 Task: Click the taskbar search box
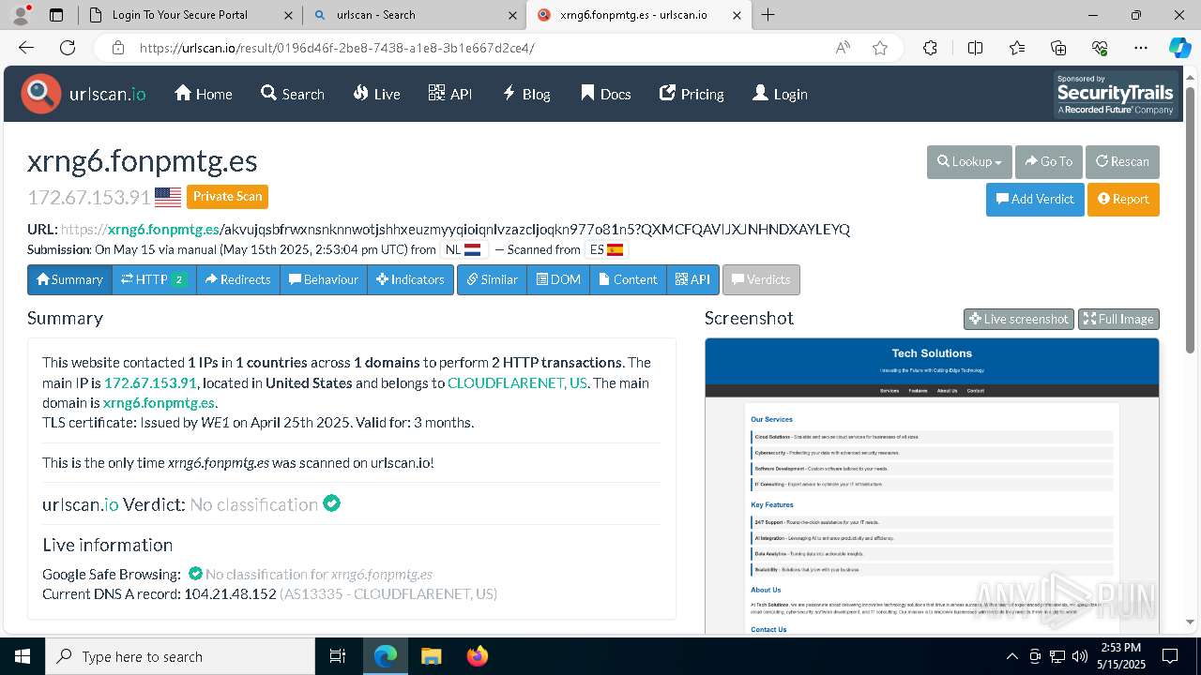pos(180,656)
